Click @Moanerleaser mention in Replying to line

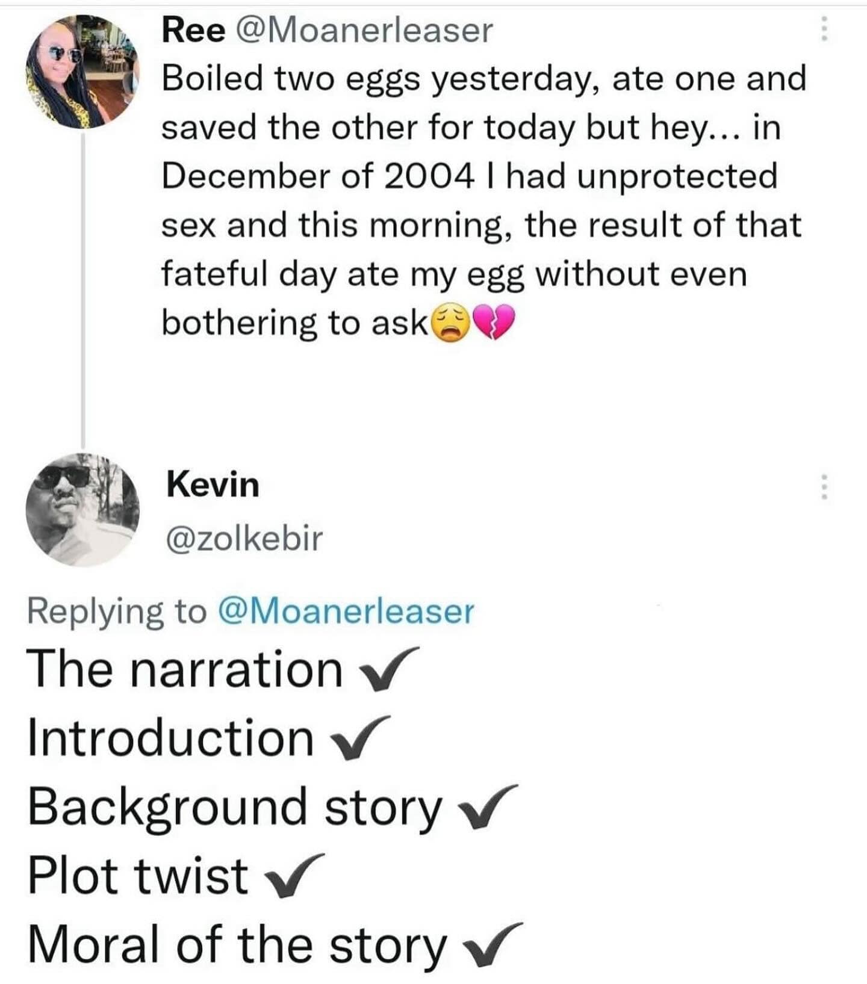(345, 611)
